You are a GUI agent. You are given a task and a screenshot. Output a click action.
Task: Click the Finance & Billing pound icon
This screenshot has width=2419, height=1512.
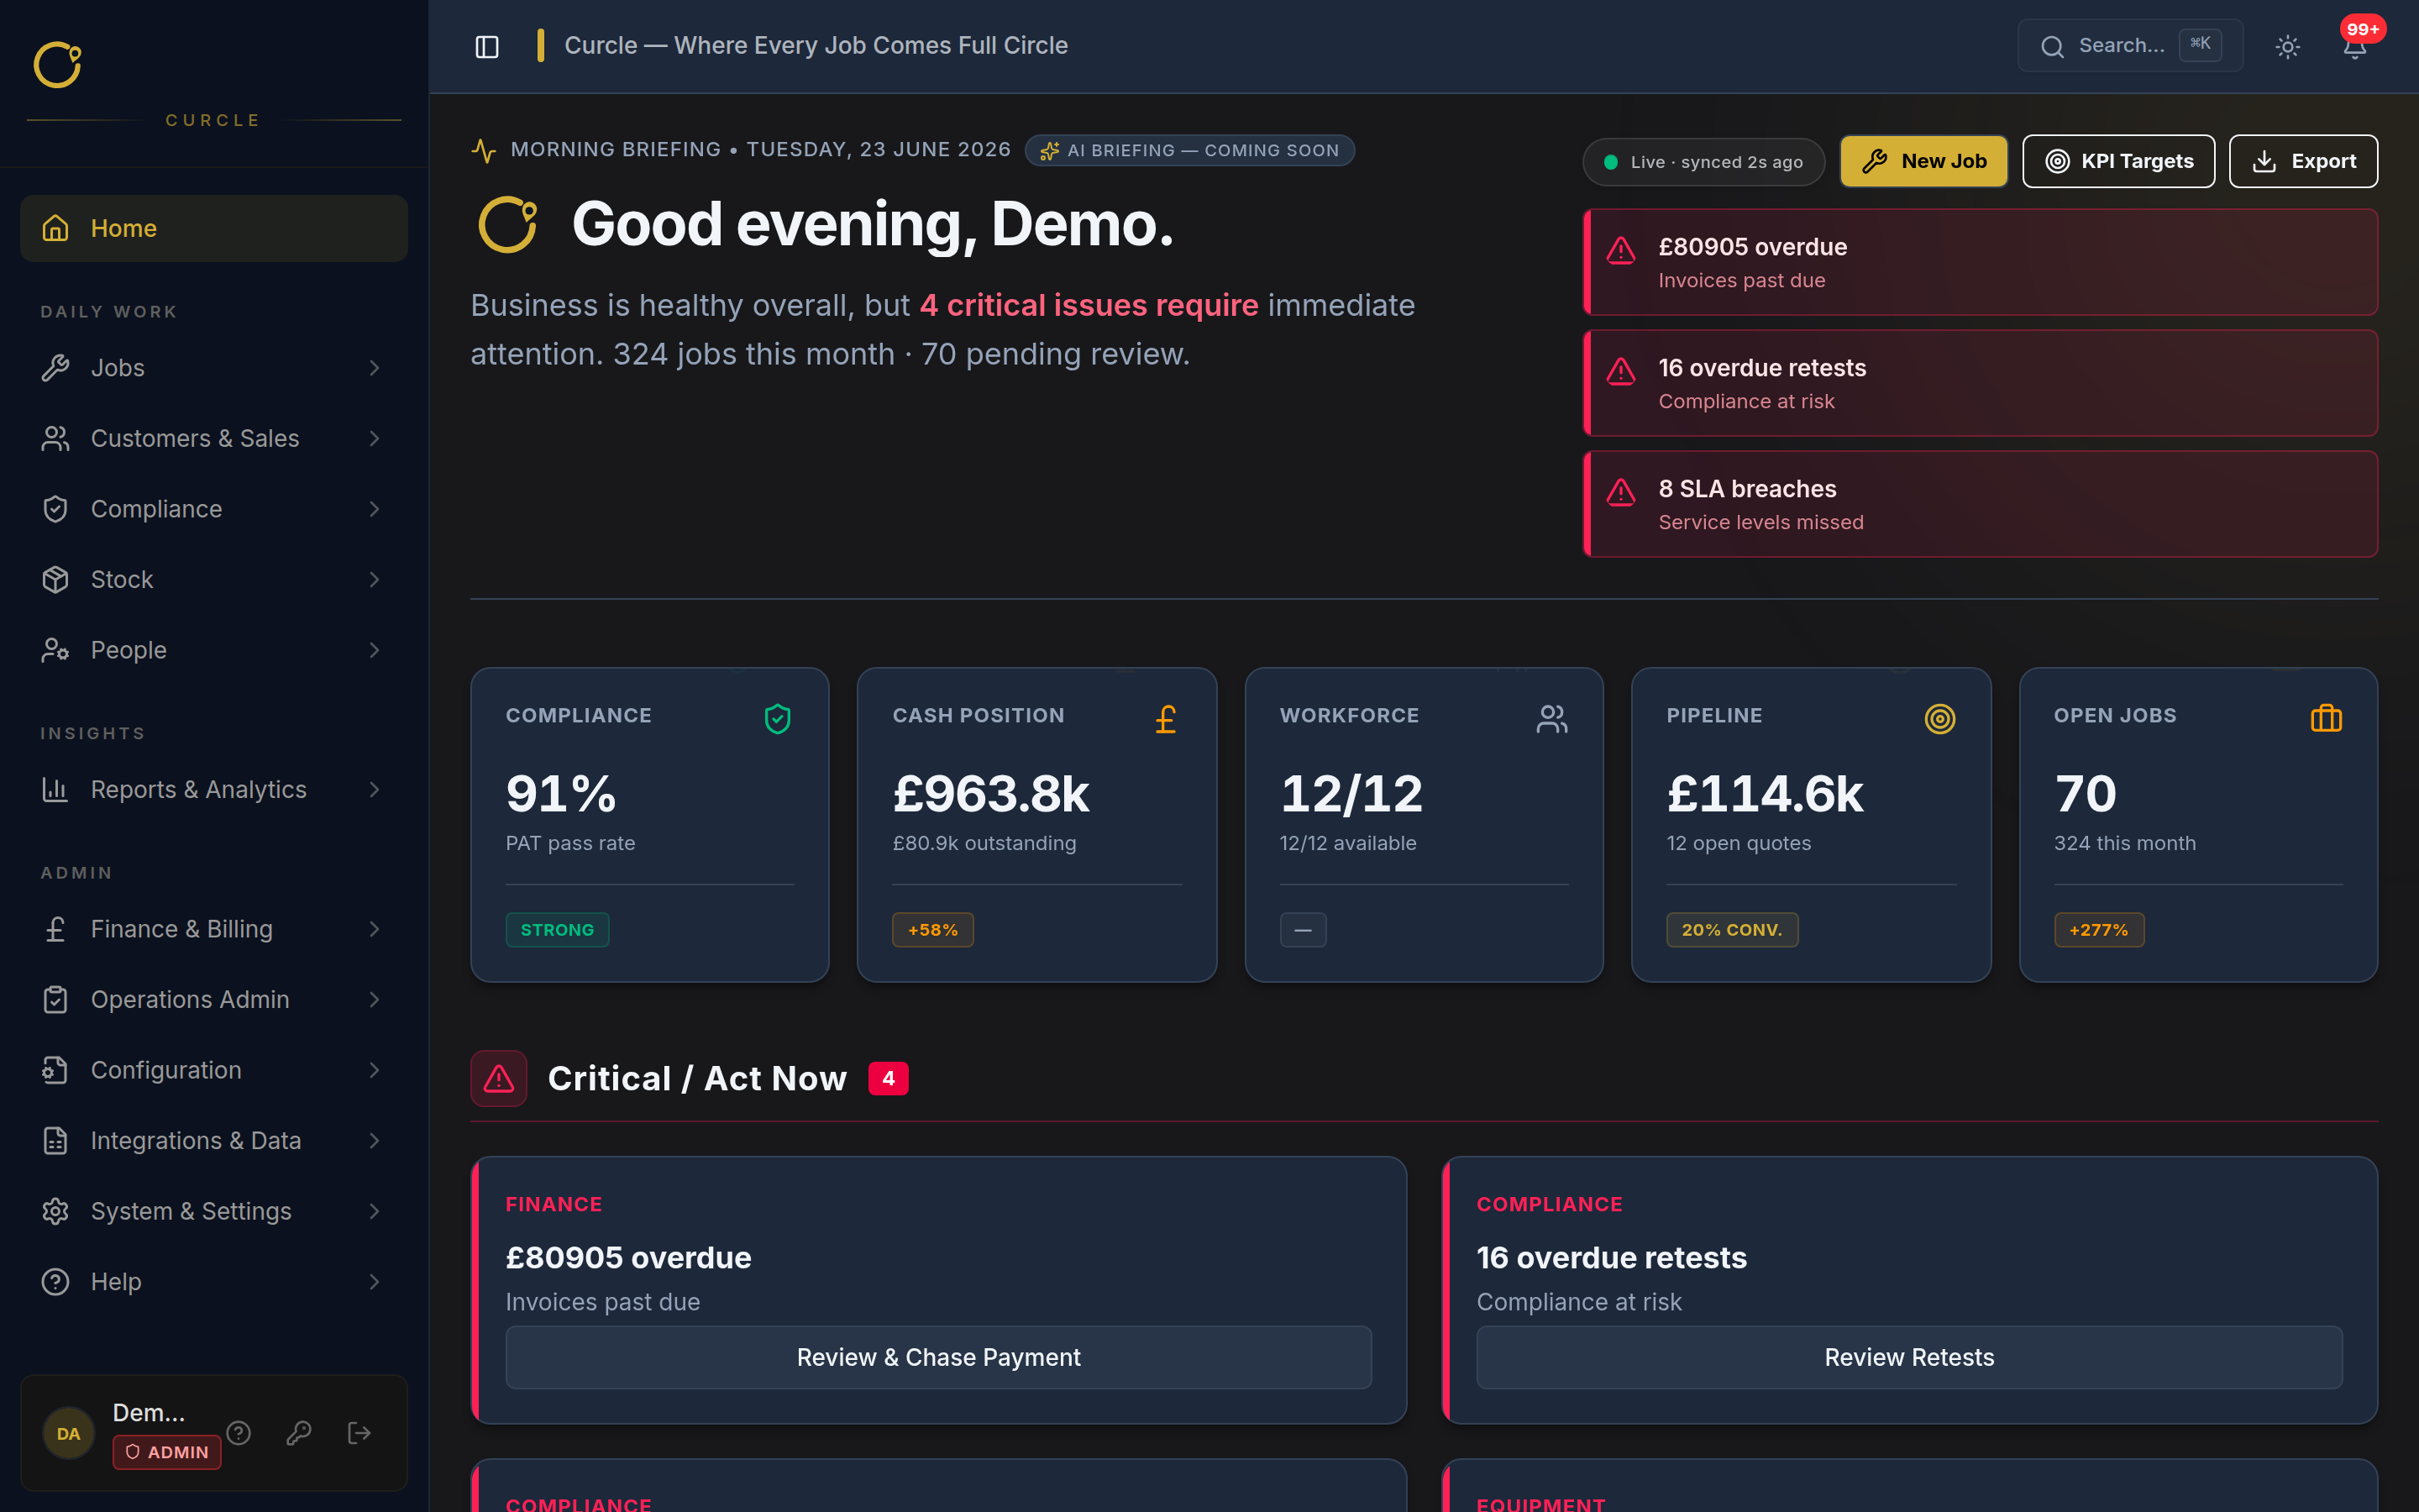coord(55,929)
